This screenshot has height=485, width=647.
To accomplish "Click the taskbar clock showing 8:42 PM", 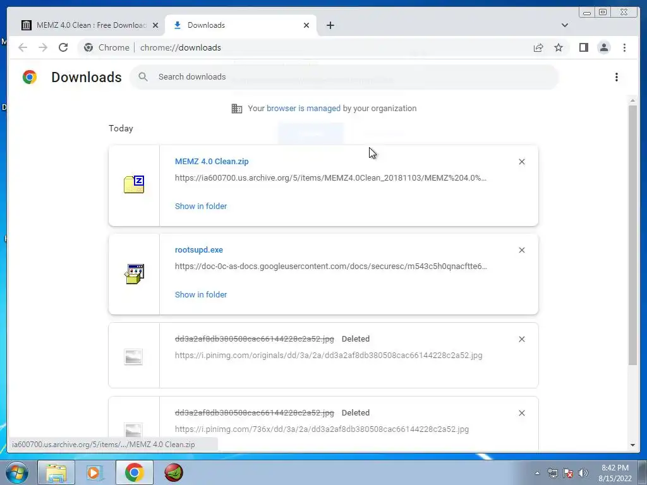I will (615, 473).
